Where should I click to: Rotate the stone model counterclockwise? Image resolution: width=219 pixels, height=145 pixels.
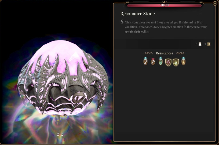click(x=58, y=134)
